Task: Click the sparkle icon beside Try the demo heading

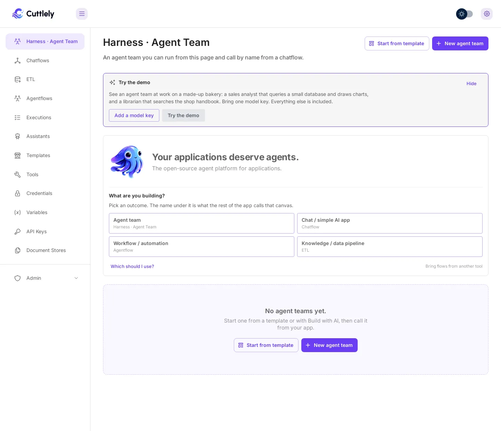Action: coord(112,82)
